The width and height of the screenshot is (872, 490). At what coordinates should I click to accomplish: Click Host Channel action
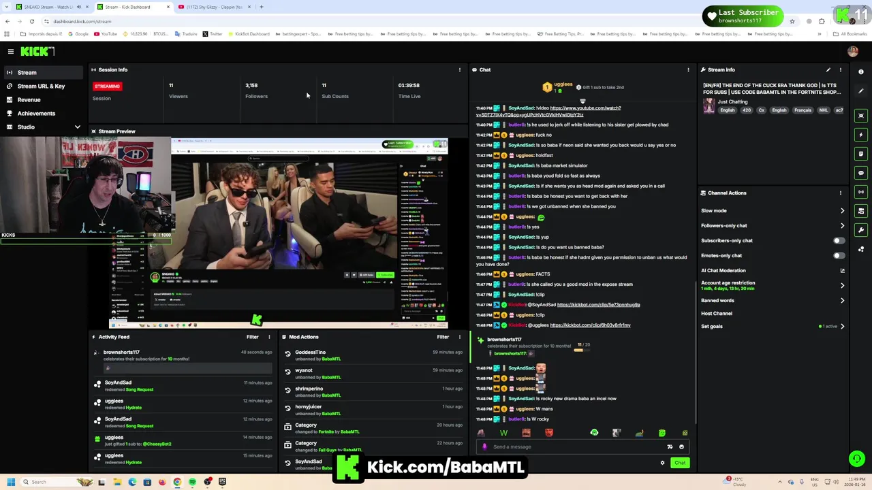coord(717,314)
